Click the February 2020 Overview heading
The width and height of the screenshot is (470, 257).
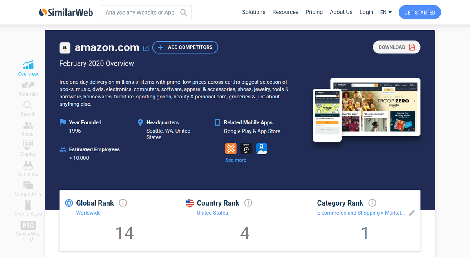97,63
